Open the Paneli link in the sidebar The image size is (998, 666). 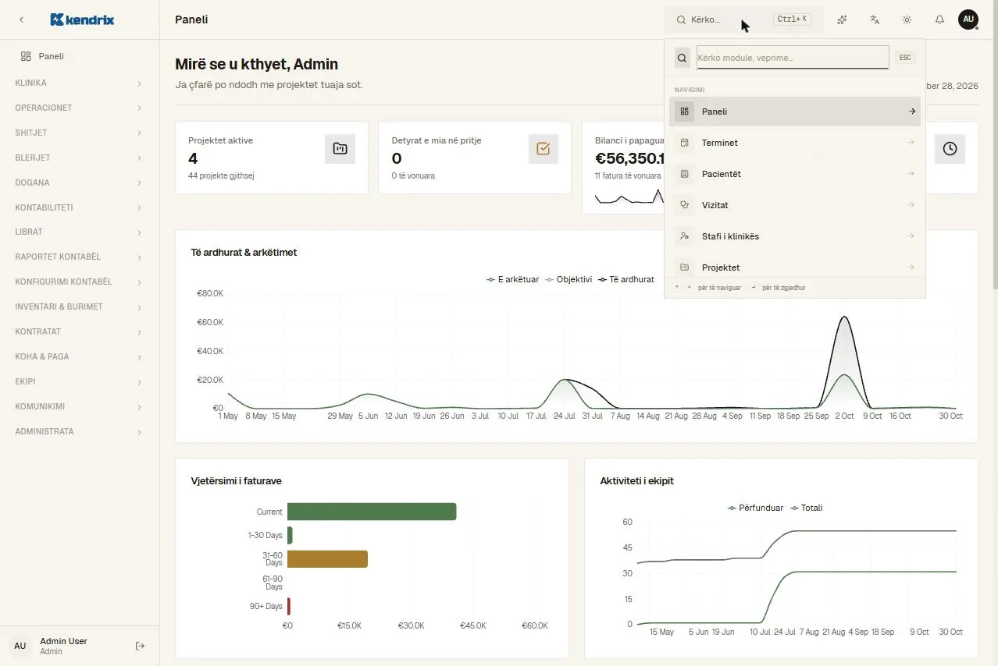coord(79,56)
